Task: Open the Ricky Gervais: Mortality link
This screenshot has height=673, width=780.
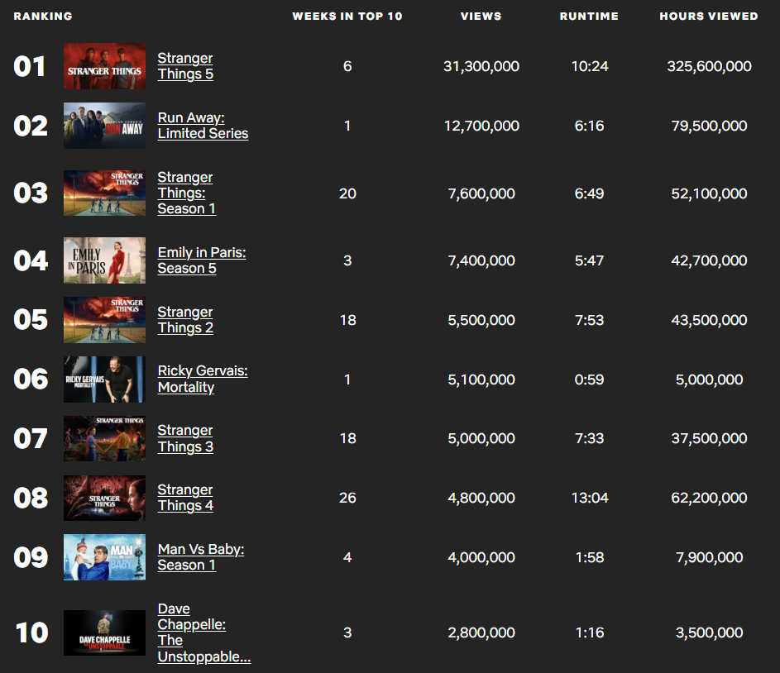Action: click(203, 379)
